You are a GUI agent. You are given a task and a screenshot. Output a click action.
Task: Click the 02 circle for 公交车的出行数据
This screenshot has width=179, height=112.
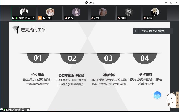click(72, 58)
